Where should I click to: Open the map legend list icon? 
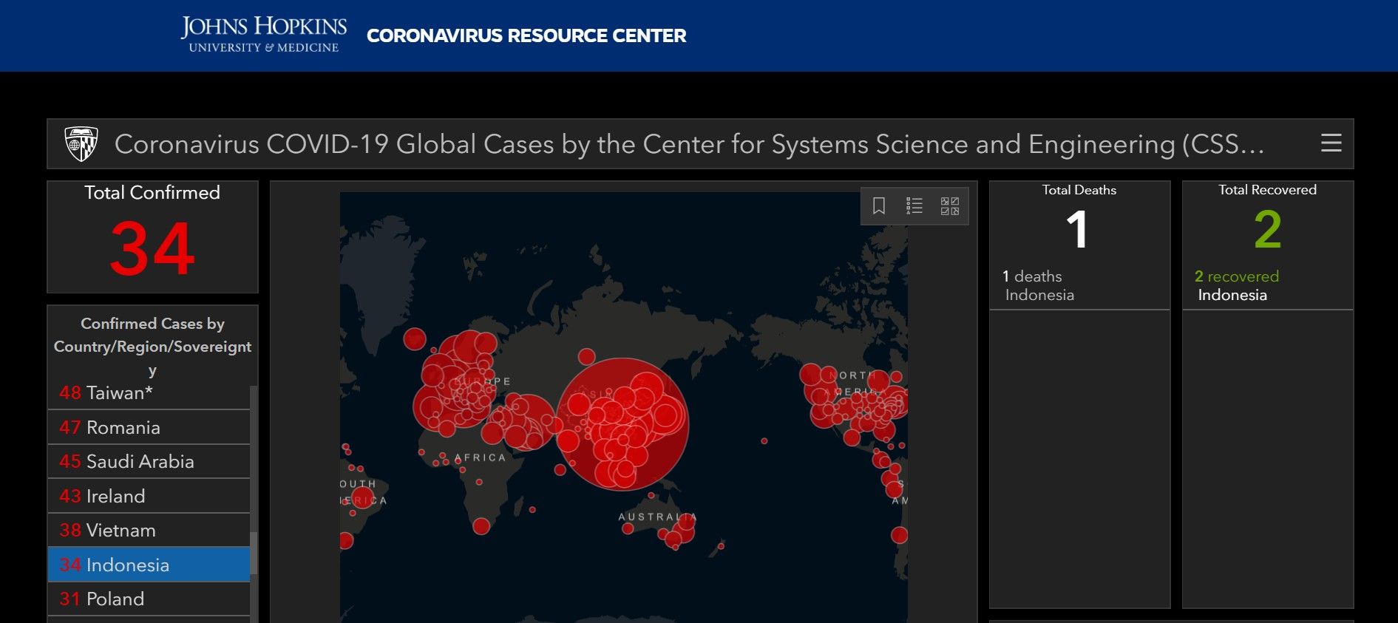coord(915,205)
